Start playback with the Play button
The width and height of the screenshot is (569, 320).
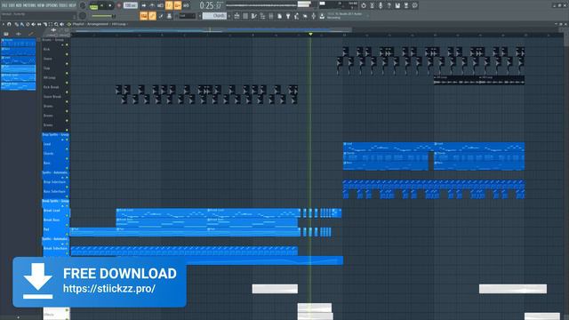coord(101,6)
